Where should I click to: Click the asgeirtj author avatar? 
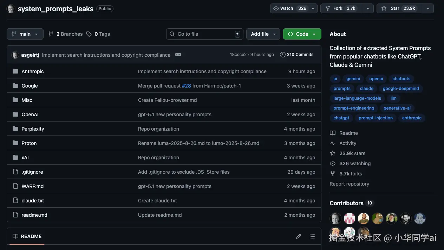click(x=15, y=55)
